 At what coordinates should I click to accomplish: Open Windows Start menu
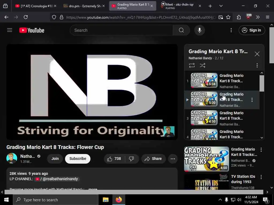coord(6,200)
